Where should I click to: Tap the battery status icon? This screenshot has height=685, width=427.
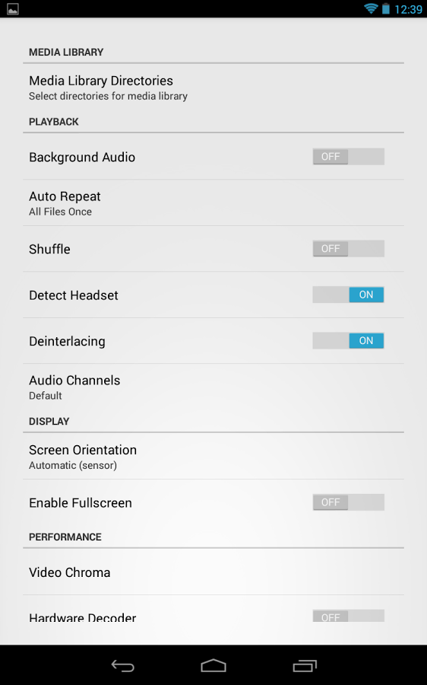[385, 8]
